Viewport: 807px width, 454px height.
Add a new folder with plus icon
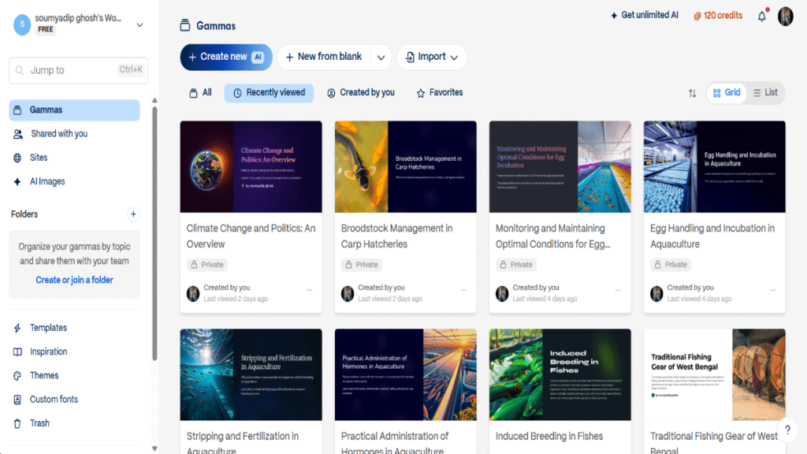coord(133,214)
